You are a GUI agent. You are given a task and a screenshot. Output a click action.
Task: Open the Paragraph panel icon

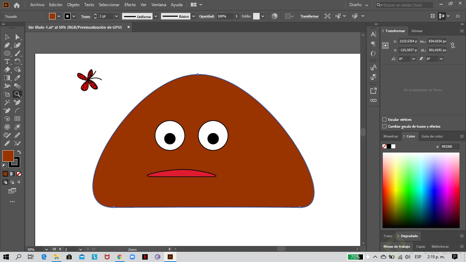[x=373, y=44]
